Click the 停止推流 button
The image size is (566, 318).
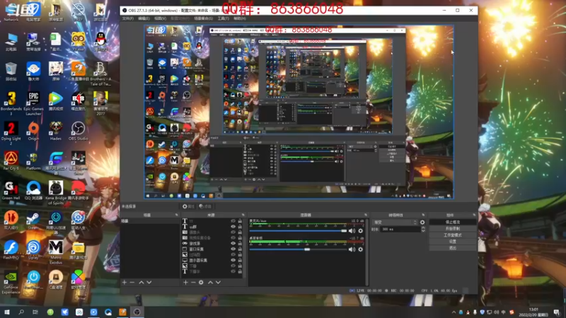click(453, 222)
